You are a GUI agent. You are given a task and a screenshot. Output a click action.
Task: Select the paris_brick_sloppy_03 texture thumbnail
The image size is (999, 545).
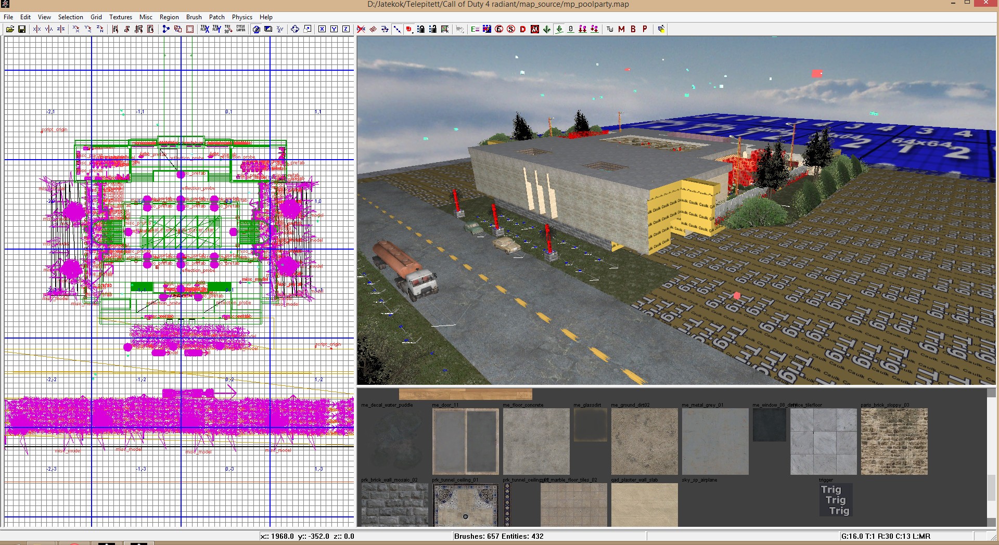pos(894,442)
